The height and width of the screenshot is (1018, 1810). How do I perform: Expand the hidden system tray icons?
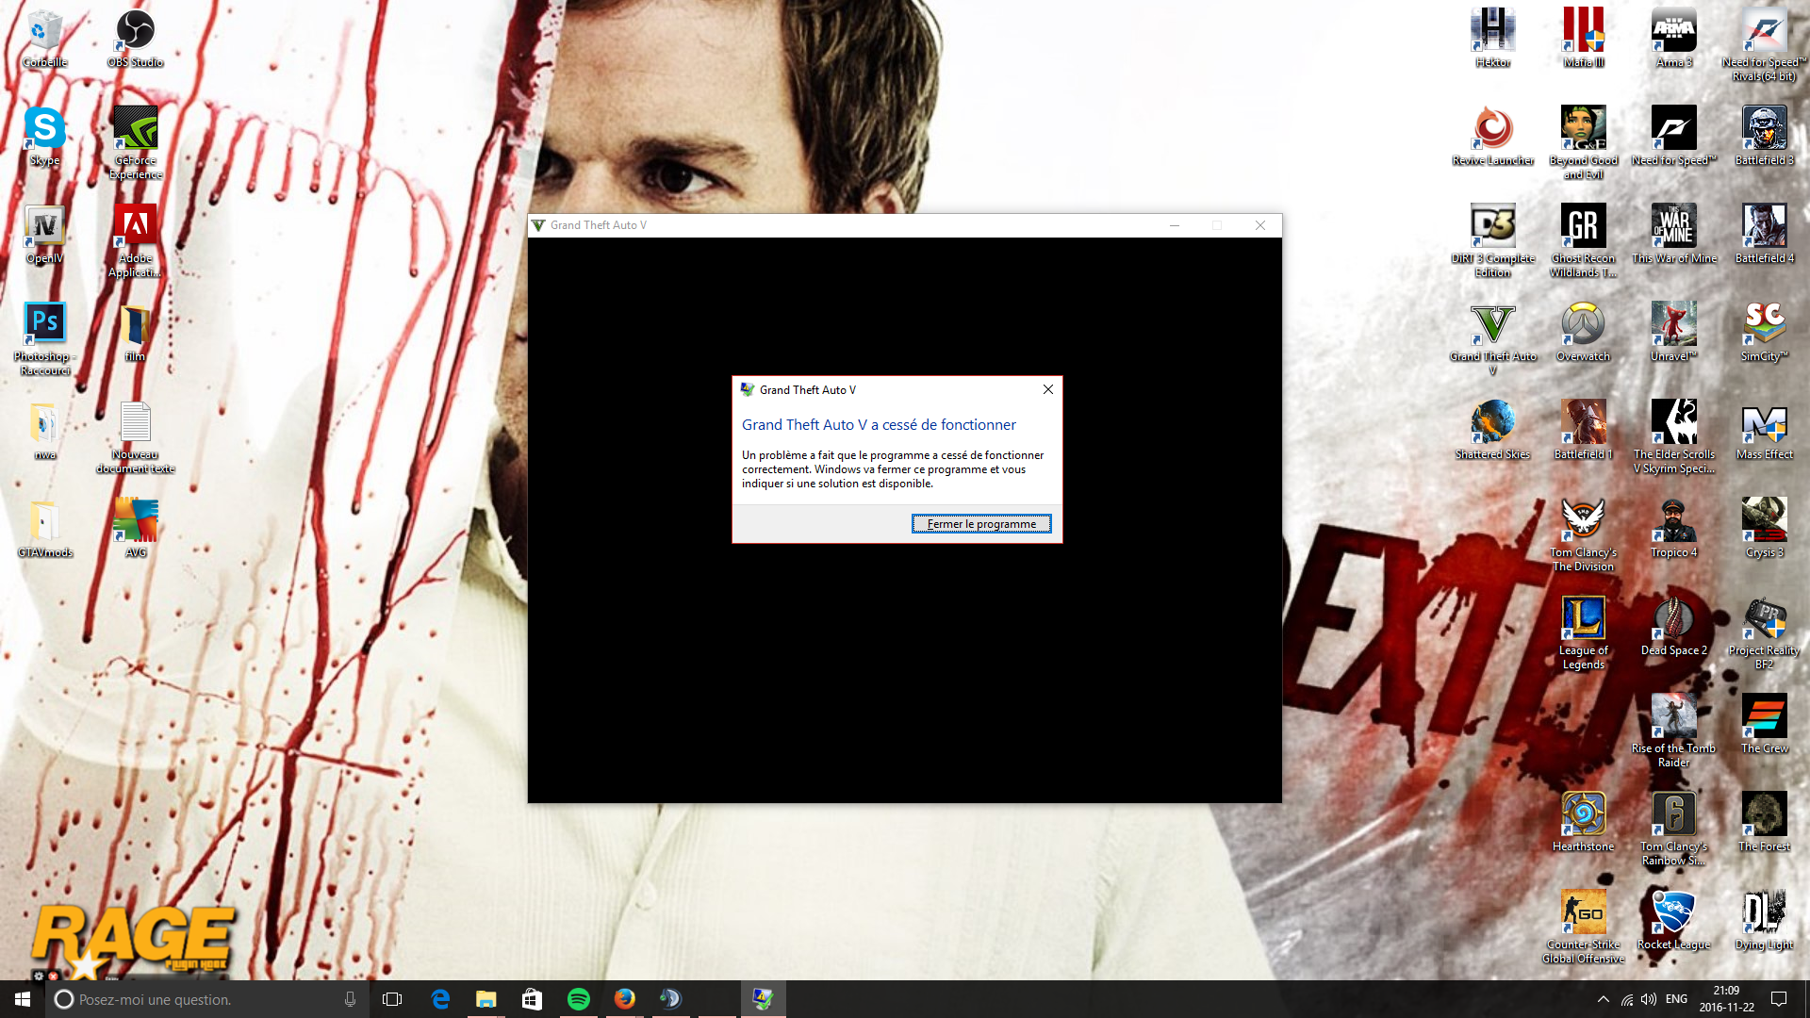[x=1603, y=999]
